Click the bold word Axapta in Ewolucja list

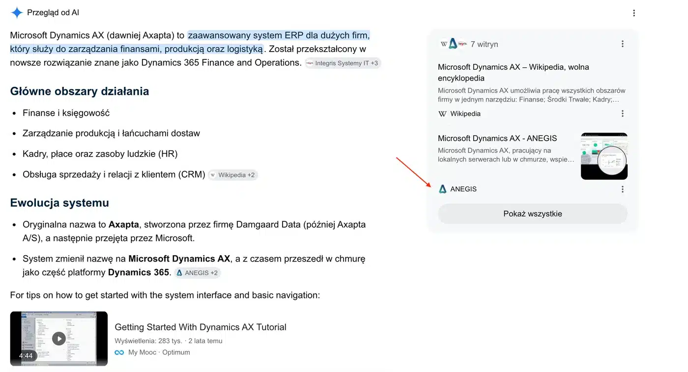pyautogui.click(x=124, y=224)
